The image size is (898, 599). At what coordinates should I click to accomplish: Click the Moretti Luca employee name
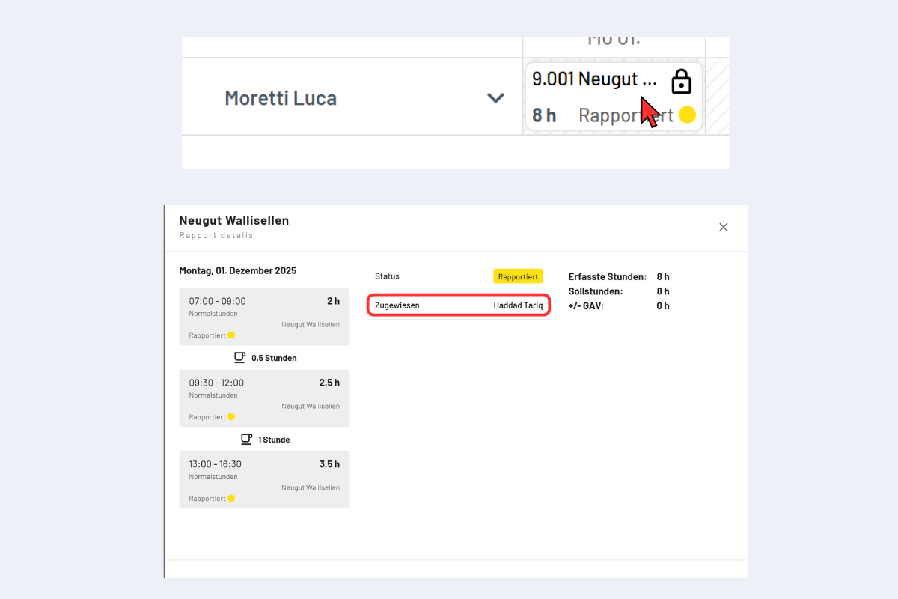pyautogui.click(x=281, y=98)
